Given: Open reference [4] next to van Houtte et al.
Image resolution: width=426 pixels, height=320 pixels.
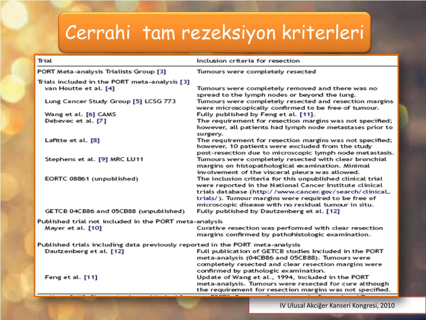Looking at the screenshot, I should tap(110, 88).
